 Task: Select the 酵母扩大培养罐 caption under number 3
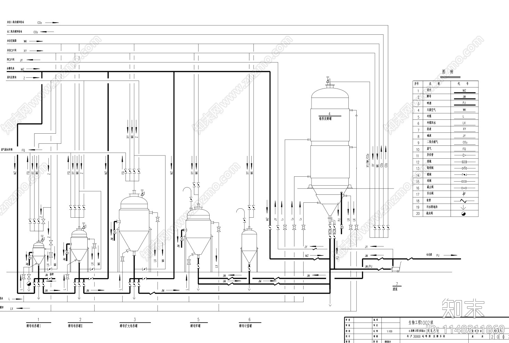[x=128, y=326]
